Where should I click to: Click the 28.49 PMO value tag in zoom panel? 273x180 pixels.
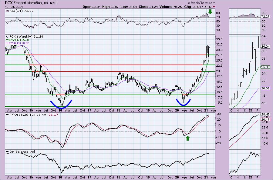(x=265, y=115)
